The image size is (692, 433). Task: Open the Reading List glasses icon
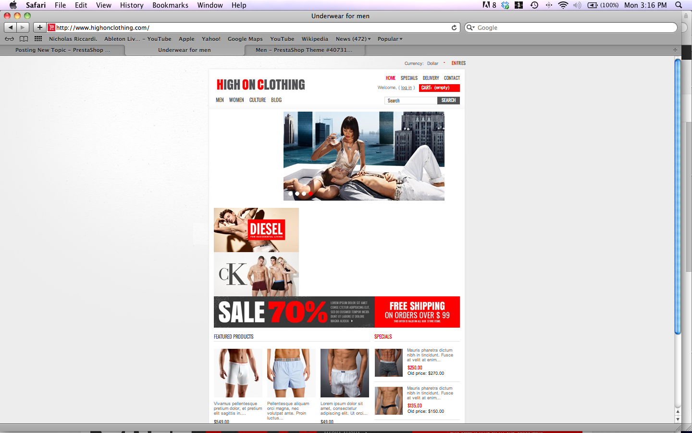point(9,39)
